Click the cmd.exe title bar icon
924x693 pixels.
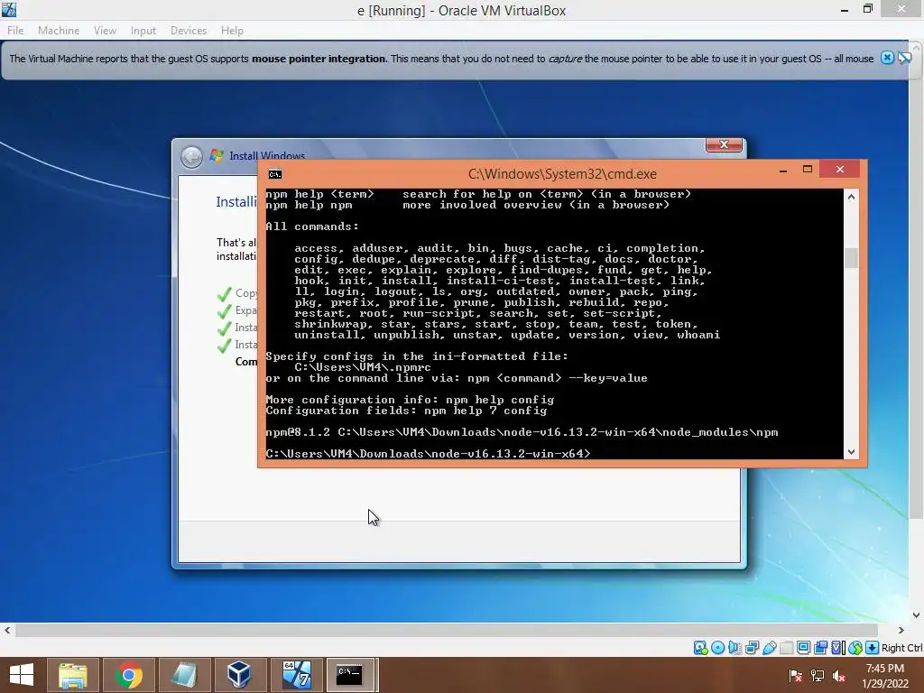(275, 174)
